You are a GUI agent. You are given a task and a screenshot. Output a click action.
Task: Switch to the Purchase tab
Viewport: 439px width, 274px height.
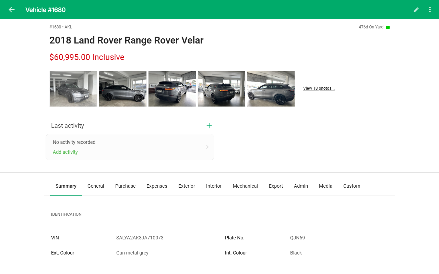[x=125, y=186]
